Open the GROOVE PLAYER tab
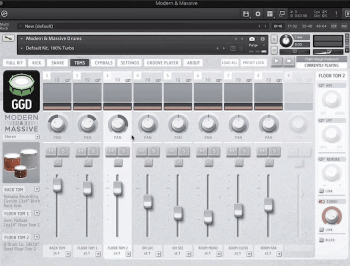Screen dimensions: 350x266 pos(162,63)
